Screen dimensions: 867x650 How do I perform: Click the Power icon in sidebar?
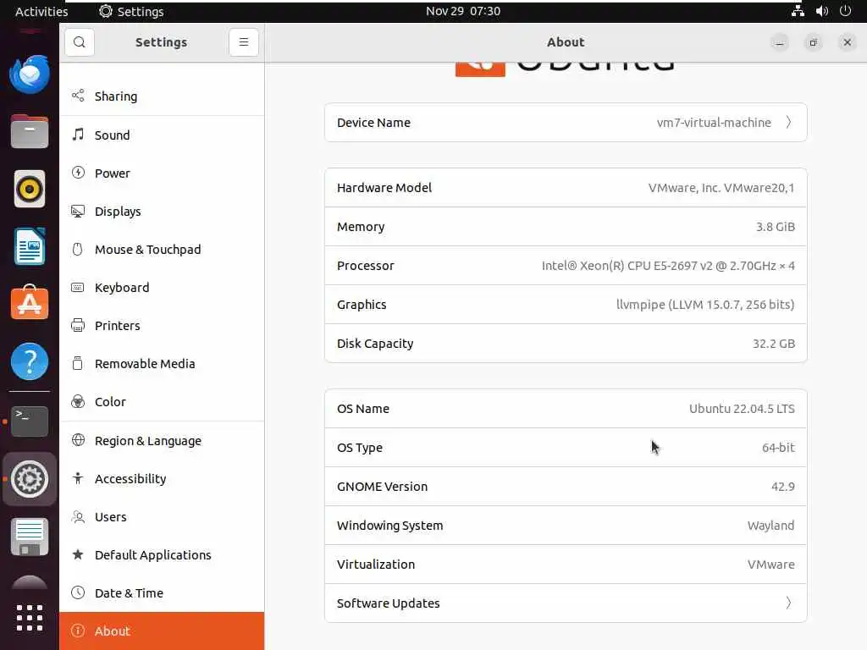(x=78, y=173)
